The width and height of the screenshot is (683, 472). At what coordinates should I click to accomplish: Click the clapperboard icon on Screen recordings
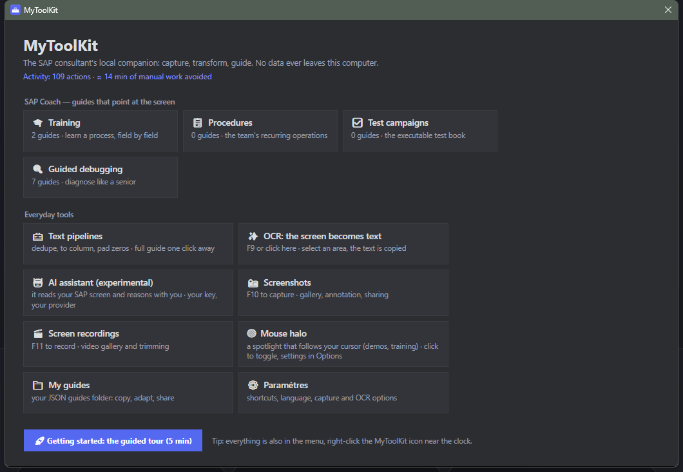[x=38, y=334]
